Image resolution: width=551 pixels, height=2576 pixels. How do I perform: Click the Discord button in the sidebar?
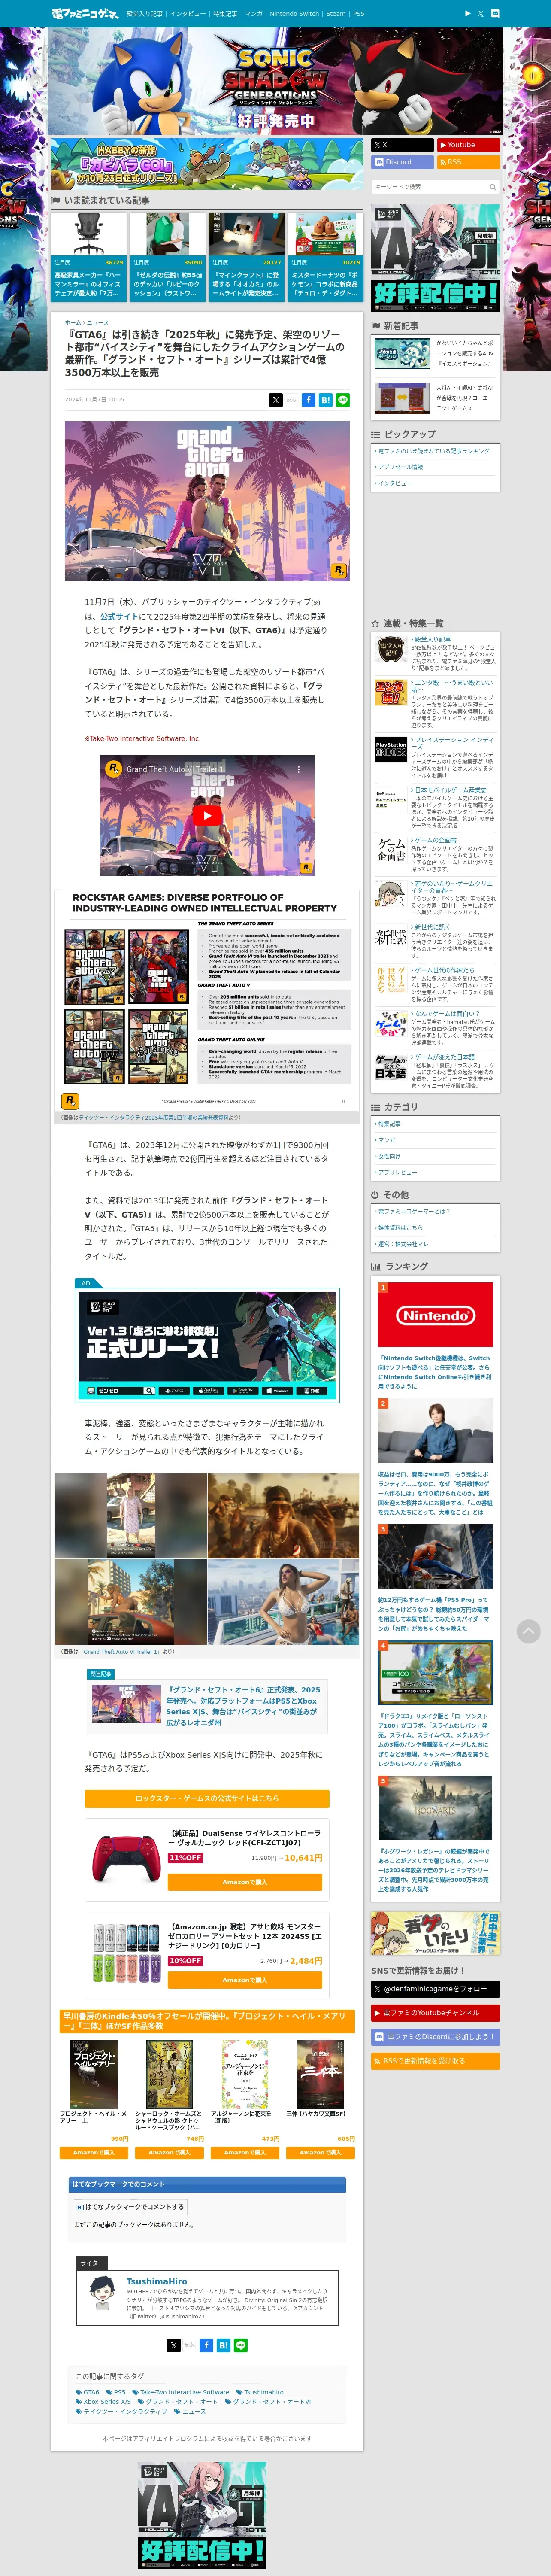(402, 162)
